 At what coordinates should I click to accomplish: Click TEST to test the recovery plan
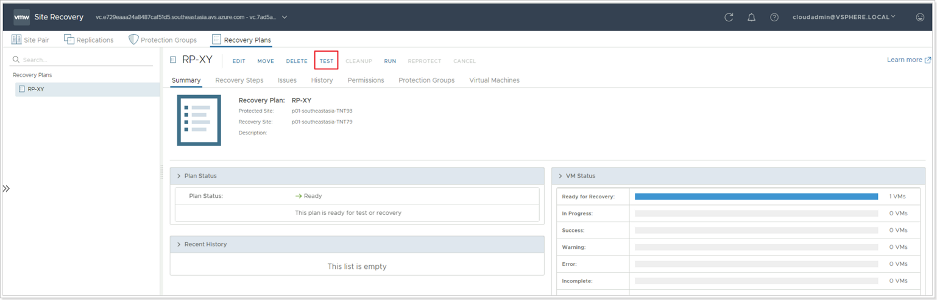pyautogui.click(x=327, y=61)
